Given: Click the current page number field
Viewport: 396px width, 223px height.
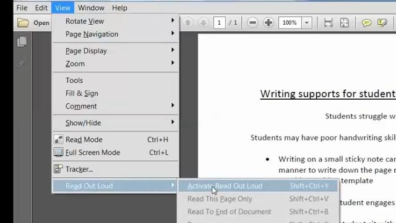Looking at the screenshot, I should click(219, 23).
